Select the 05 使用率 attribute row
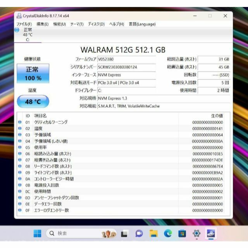The width and height of the screenshot is (248, 248). click(x=121, y=147)
